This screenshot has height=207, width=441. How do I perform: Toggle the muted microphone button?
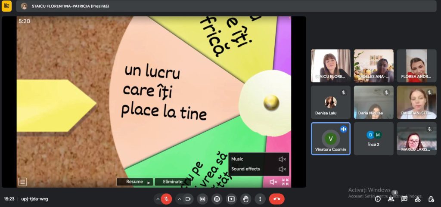click(x=166, y=199)
